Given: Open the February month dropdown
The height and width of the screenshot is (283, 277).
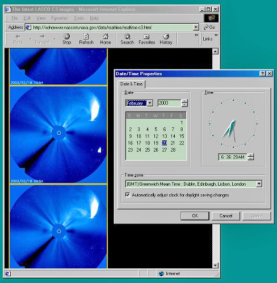Looking at the screenshot, I should click(x=150, y=103).
